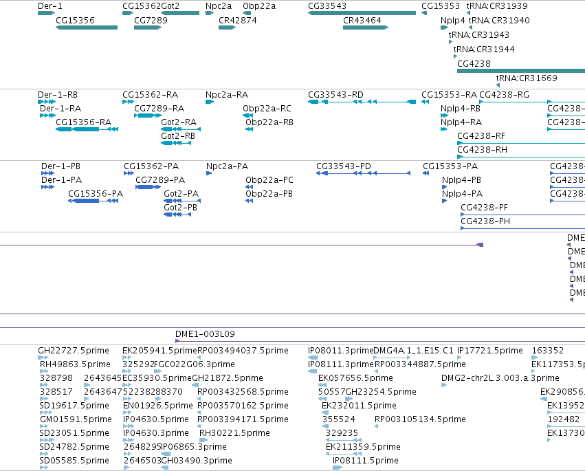Click the GM01591.5prime EST label
The width and height of the screenshot is (585, 471).
click(x=76, y=419)
